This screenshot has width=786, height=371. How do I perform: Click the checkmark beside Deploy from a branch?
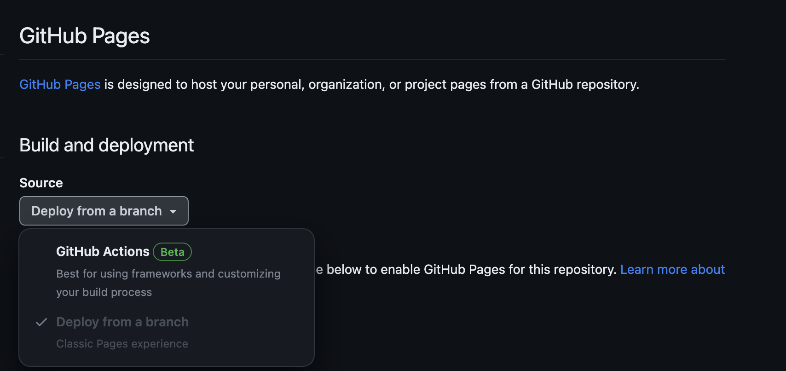point(42,322)
